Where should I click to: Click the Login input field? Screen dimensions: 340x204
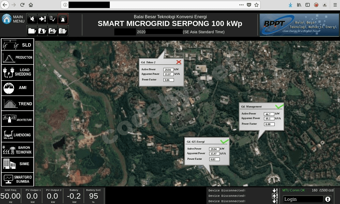pos(303,199)
